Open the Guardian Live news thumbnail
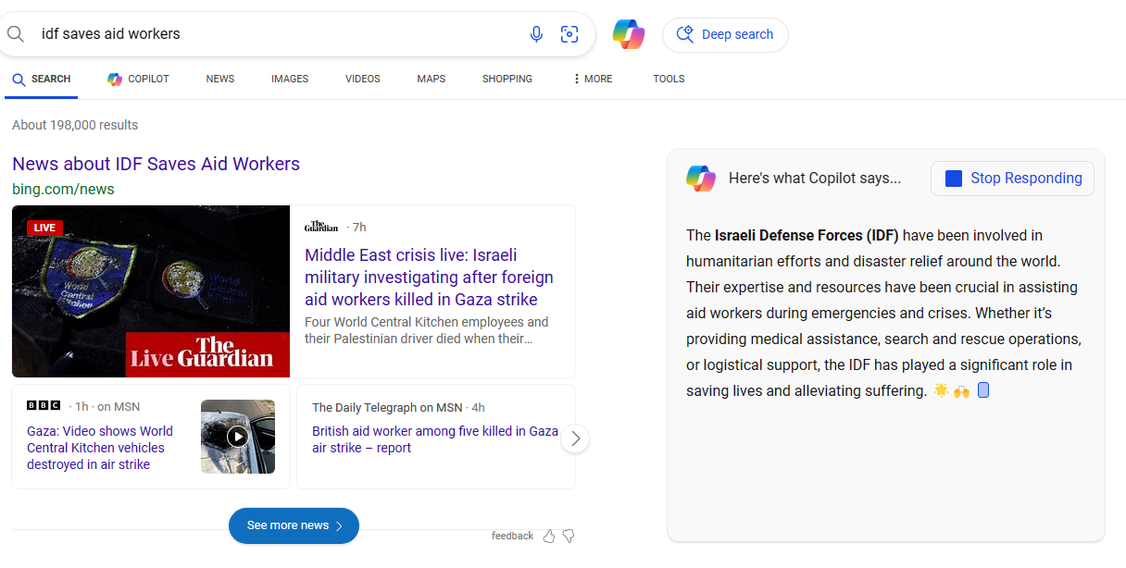The width and height of the screenshot is (1126, 568). coord(151,291)
